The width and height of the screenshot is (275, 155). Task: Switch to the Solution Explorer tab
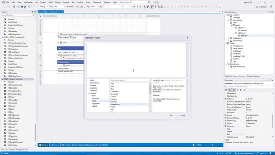pos(253,76)
